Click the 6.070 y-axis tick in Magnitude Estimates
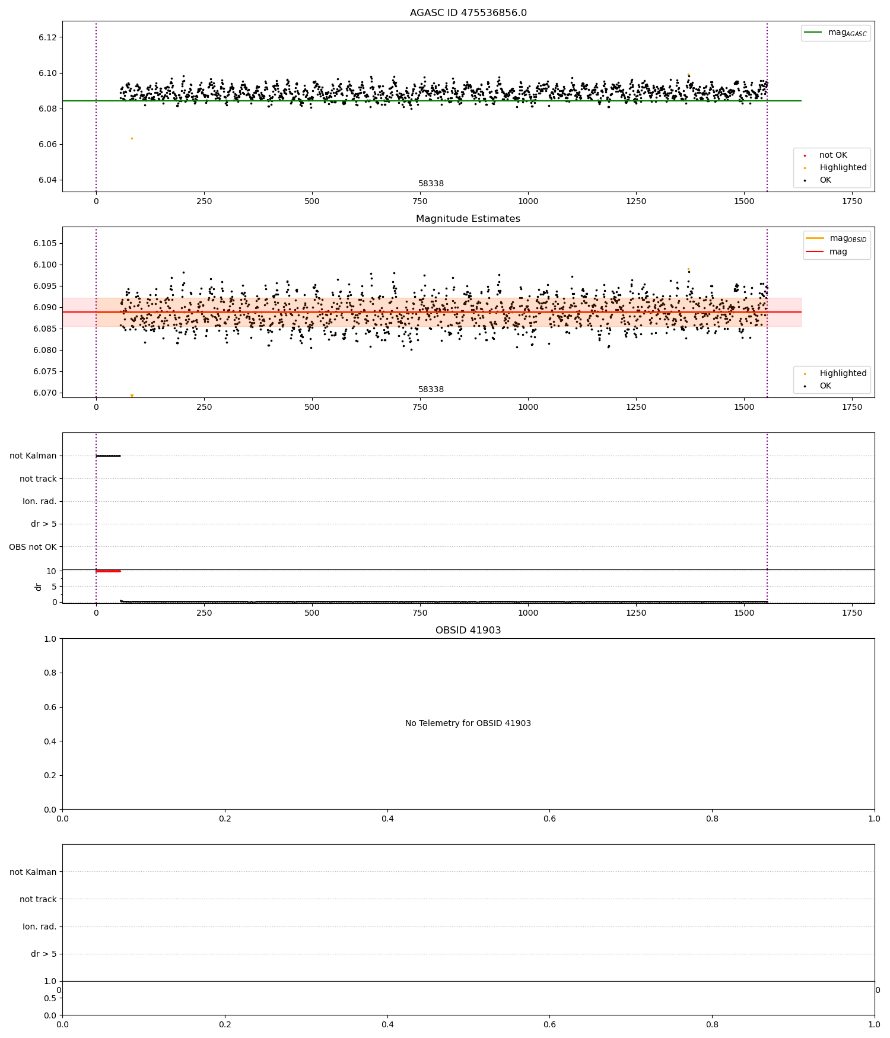 [44, 393]
